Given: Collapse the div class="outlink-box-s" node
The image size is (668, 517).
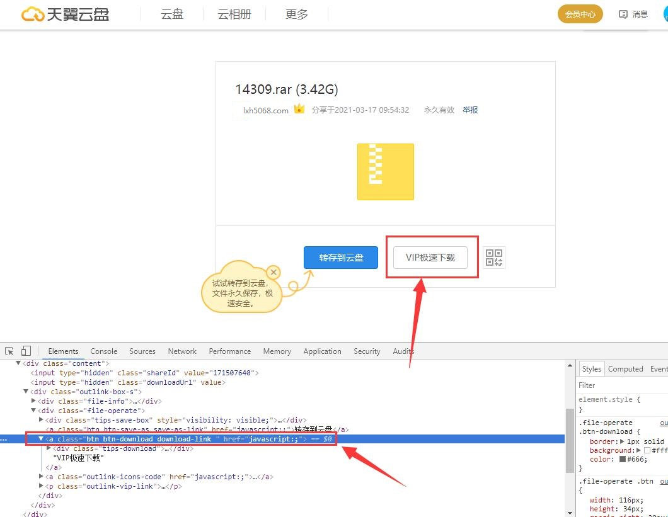Looking at the screenshot, I should coord(26,391).
